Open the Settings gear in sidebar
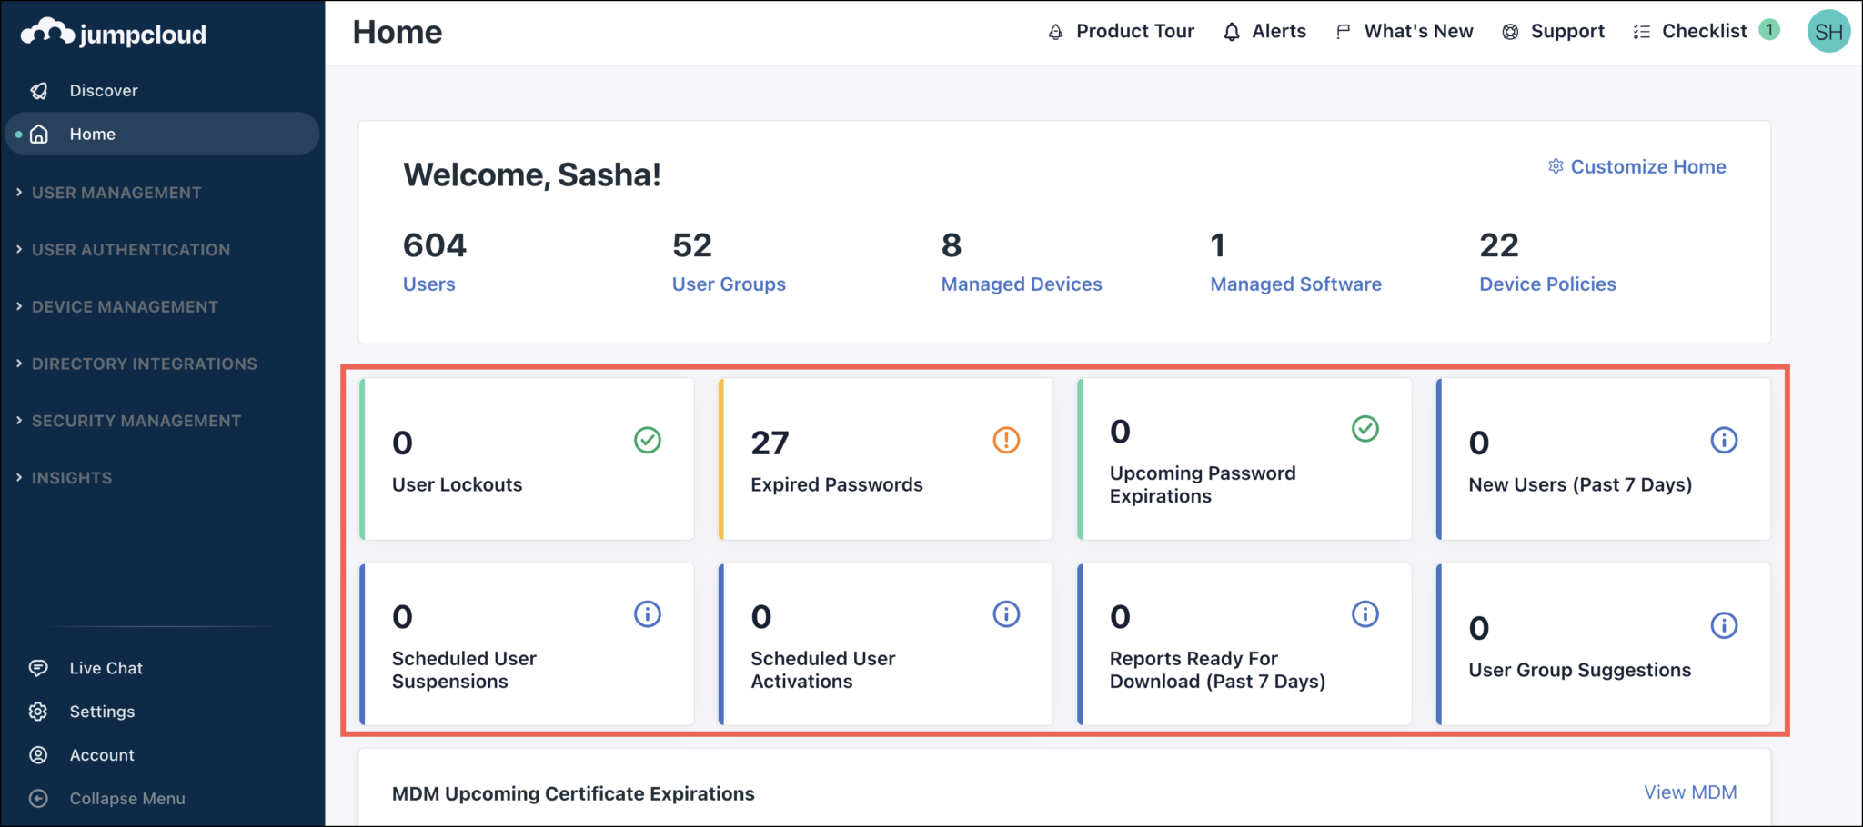The image size is (1863, 827). (x=37, y=712)
